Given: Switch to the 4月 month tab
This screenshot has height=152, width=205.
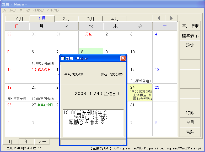Looking at the screenshot, I should pos(115,19).
